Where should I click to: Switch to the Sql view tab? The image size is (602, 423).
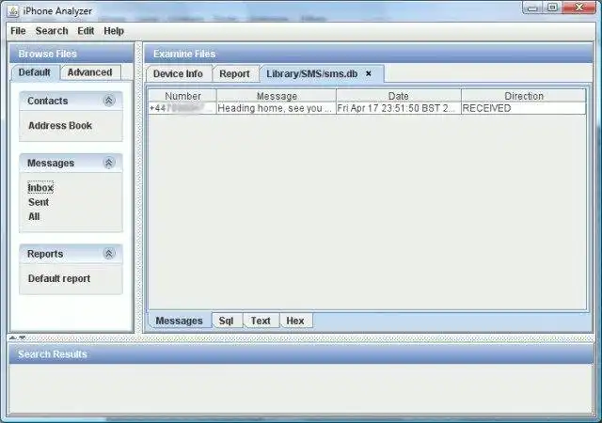pyautogui.click(x=227, y=321)
